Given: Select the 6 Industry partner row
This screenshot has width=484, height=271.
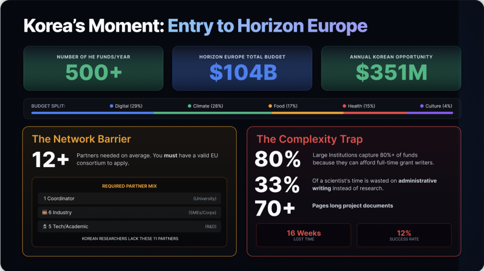Looking at the screenshot, I should click(130, 212).
